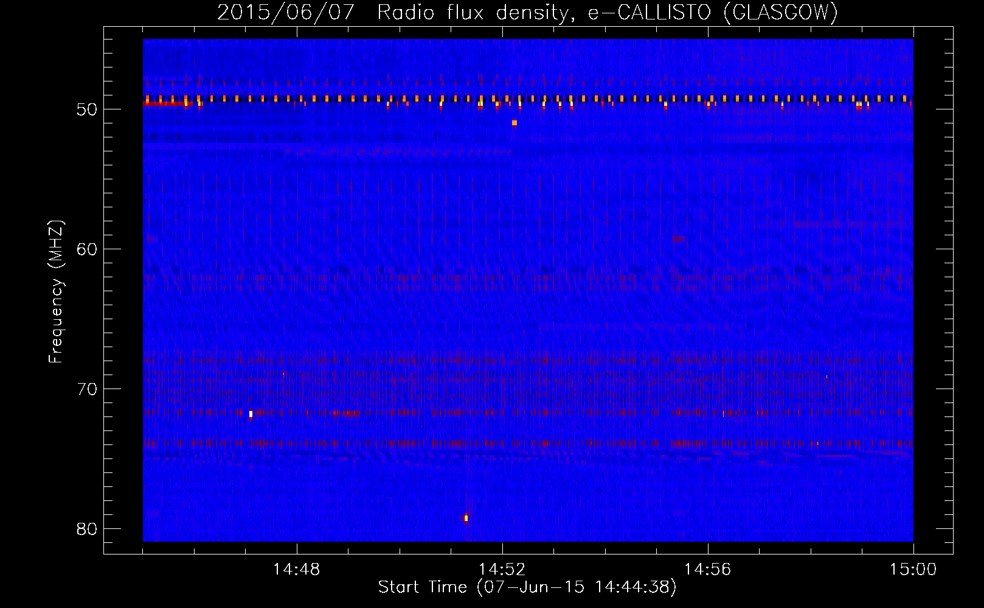Image resolution: width=984 pixels, height=608 pixels.
Task: Click the 70 frequency tick label
Action: [x=88, y=389]
